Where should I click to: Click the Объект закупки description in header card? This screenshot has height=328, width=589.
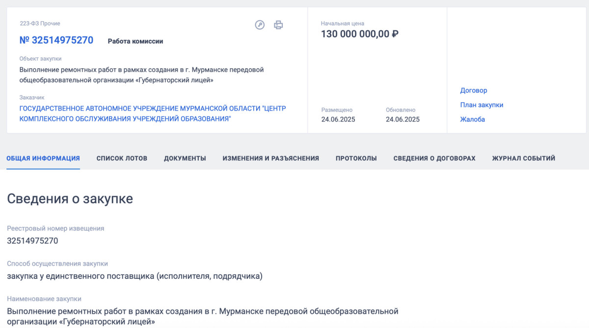[x=142, y=75]
